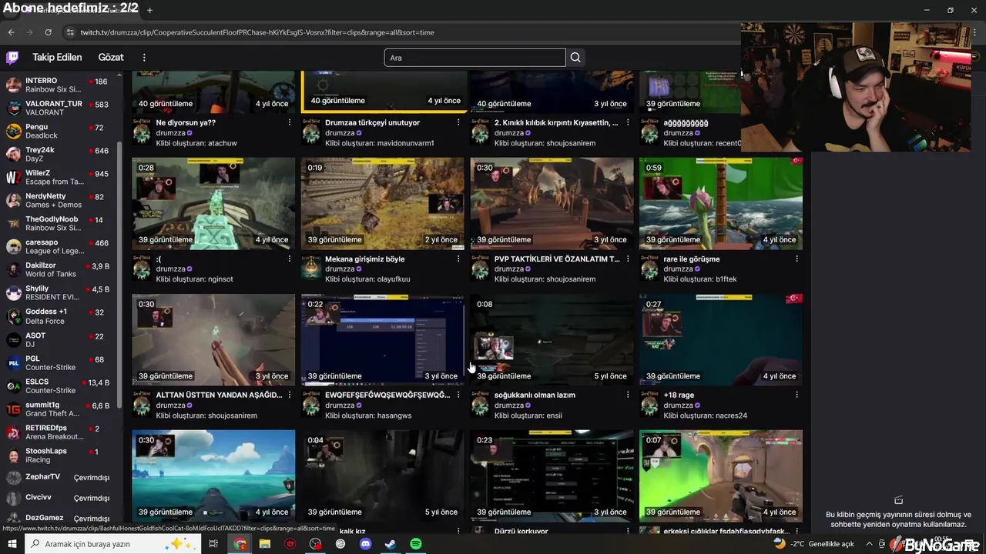Image resolution: width=986 pixels, height=554 pixels.
Task: Open caresapo channel in the sidebar
Action: click(x=59, y=247)
